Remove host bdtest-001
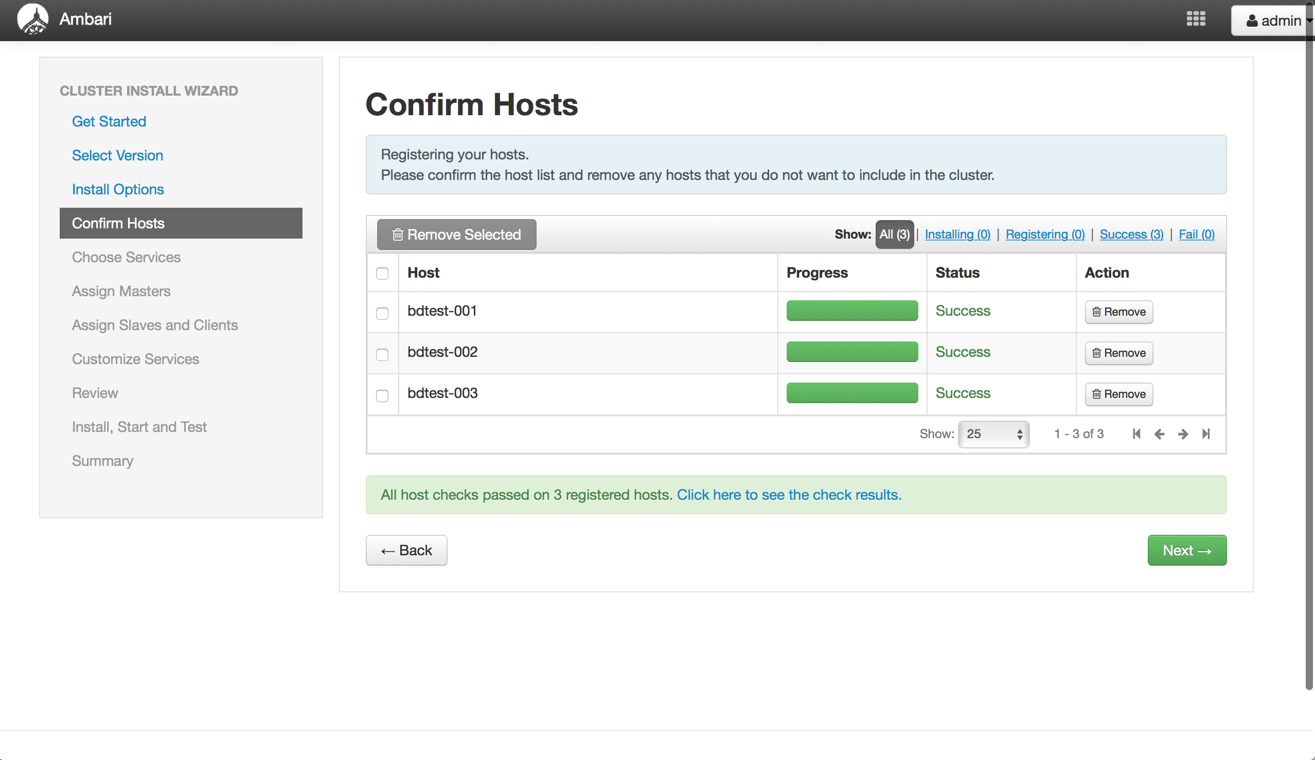Viewport: 1315px width, 760px height. (x=1118, y=312)
